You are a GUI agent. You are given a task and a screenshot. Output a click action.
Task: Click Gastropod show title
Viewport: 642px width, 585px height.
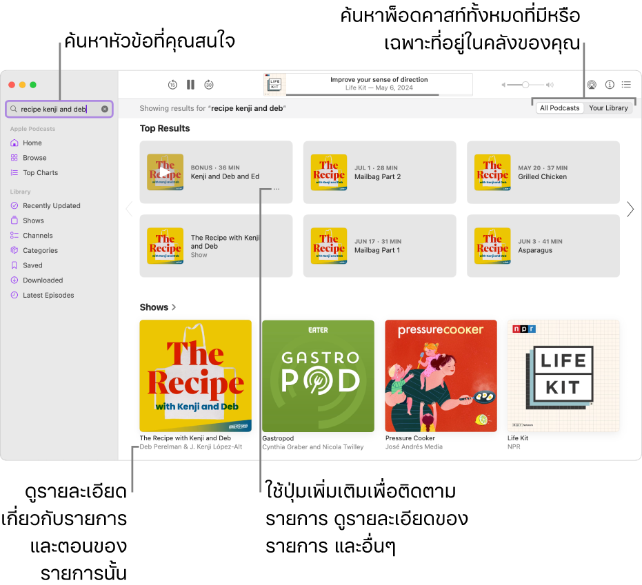pos(278,438)
